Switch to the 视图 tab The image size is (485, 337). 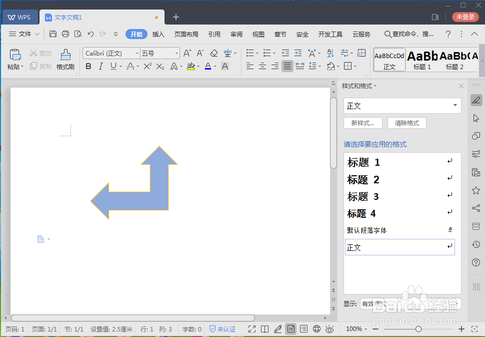point(258,34)
